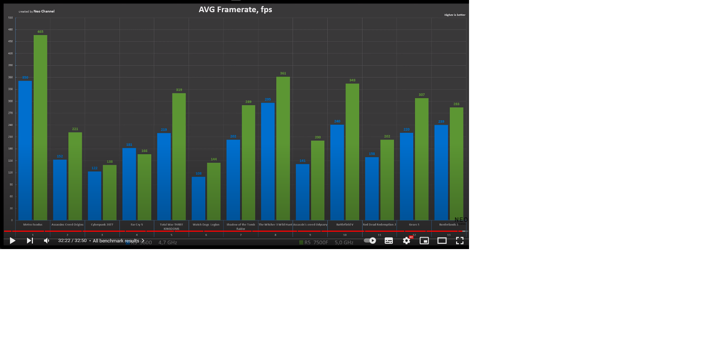Skip to the next video
Image resolution: width=708 pixels, height=345 pixels.
[30, 241]
